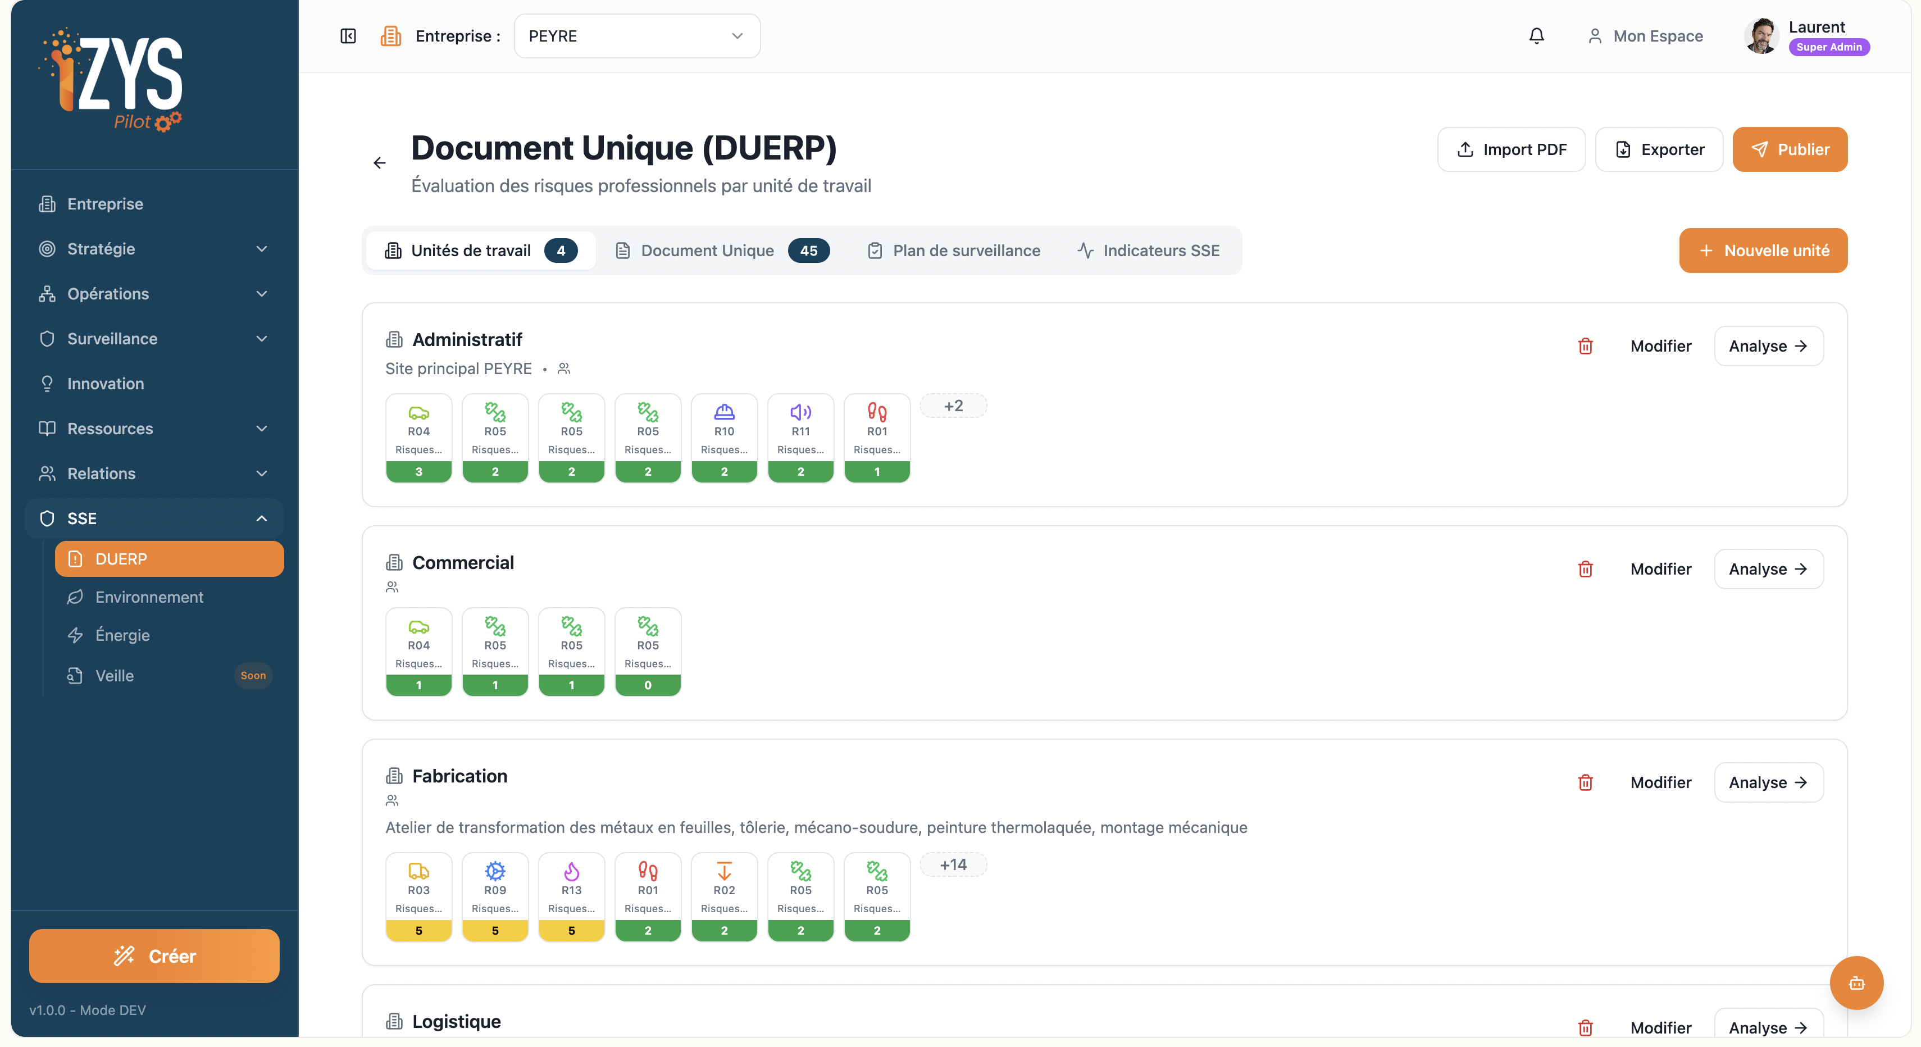Click the back arrow beside Document Unique title
Viewport: 1921px width, 1047px height.
pos(380,162)
